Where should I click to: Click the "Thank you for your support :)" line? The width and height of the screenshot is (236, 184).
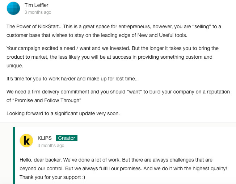pos(52,177)
